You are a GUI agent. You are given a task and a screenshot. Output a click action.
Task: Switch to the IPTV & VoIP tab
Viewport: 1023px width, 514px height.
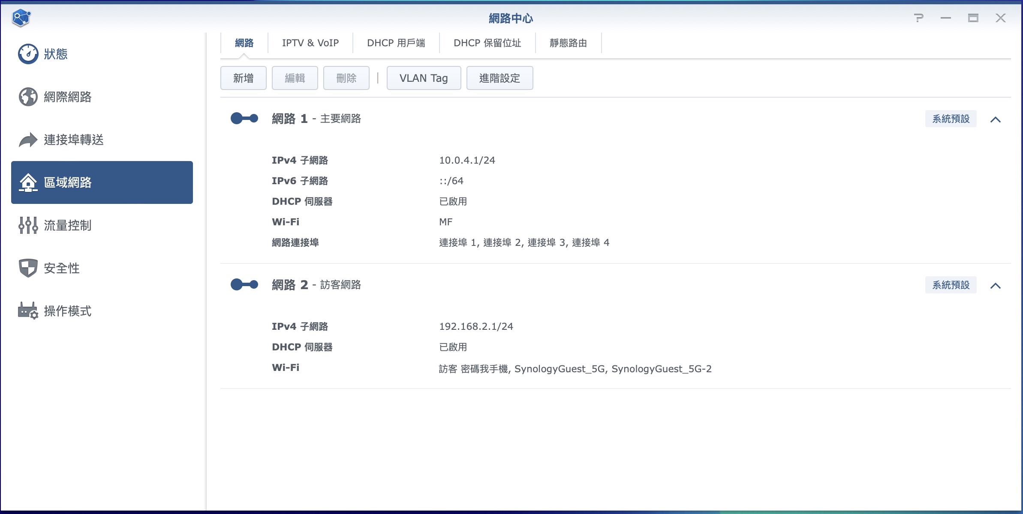point(310,43)
